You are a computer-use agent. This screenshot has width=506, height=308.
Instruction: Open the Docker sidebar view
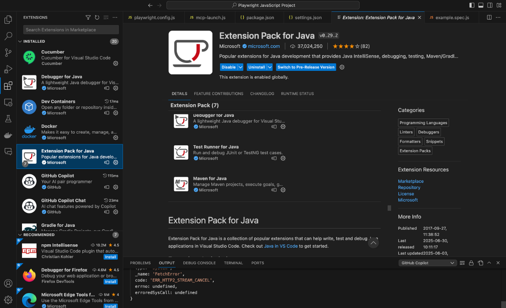8,135
